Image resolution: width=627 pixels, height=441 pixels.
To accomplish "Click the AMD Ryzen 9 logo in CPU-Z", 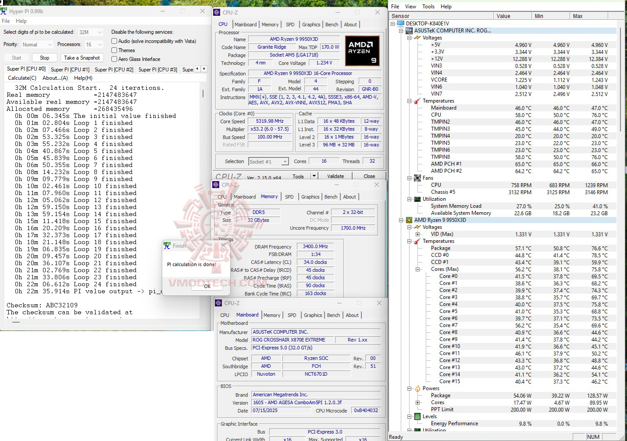I will coord(362,50).
